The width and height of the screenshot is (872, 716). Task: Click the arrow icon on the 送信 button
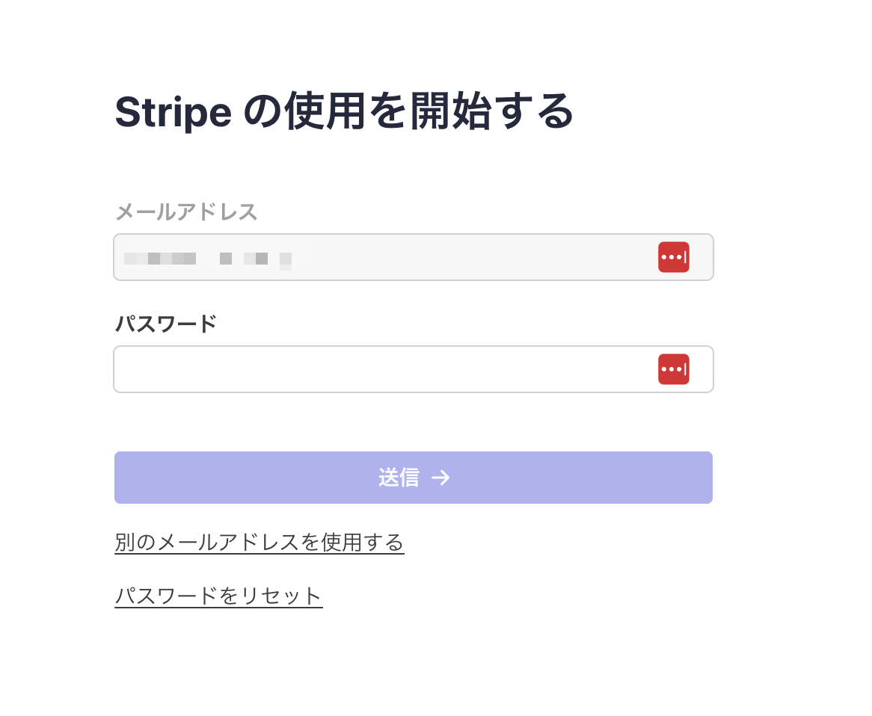point(440,478)
